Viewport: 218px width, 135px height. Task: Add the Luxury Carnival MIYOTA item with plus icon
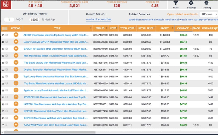(x=16, y=42)
